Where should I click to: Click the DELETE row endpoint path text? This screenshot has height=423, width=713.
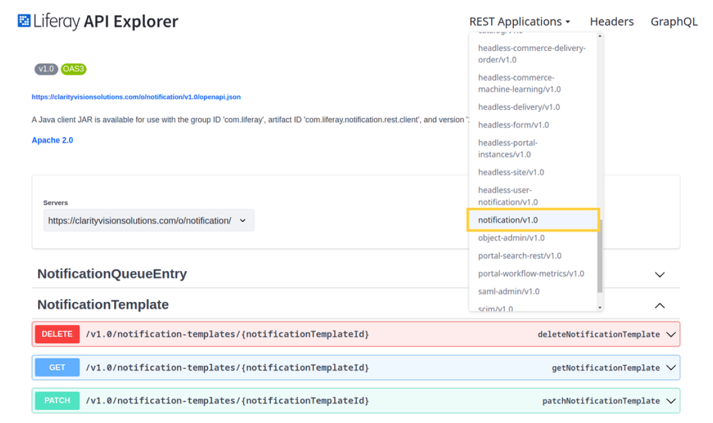pos(228,334)
